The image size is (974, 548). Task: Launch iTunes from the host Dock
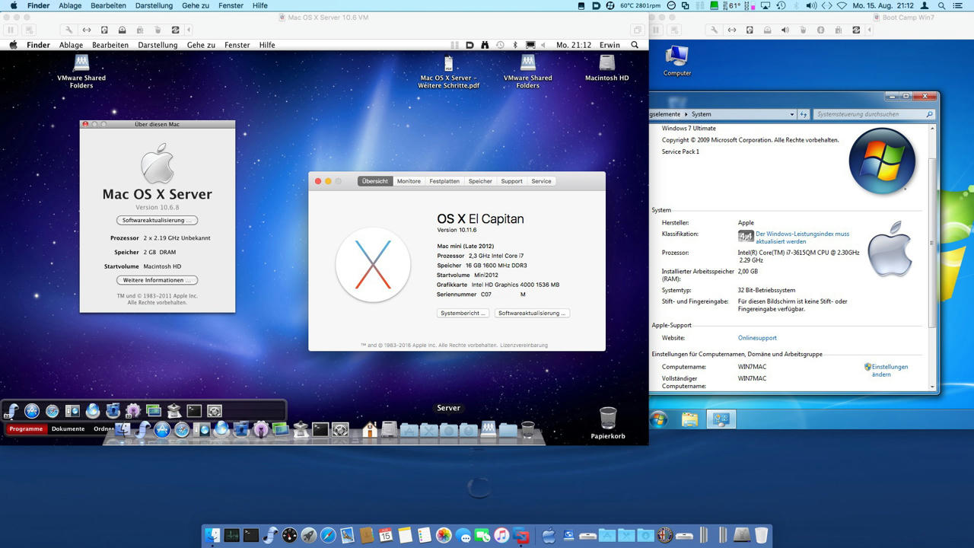[501, 535]
